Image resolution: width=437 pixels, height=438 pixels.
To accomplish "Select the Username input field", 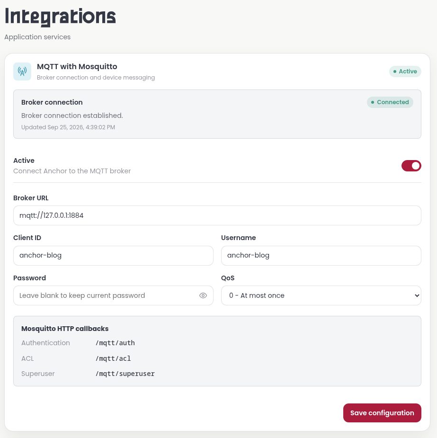I will (x=321, y=256).
